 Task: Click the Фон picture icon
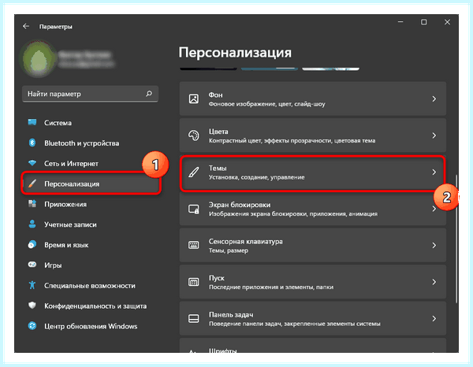click(x=194, y=98)
